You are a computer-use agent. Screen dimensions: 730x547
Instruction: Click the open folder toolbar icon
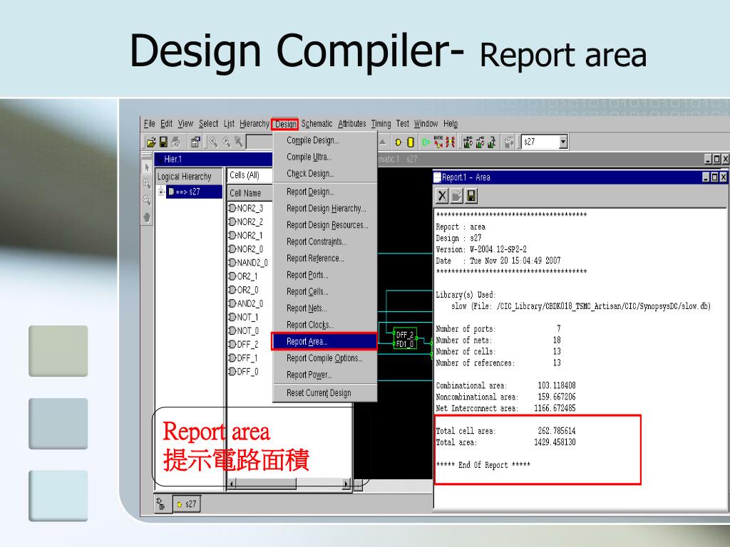pos(151,142)
